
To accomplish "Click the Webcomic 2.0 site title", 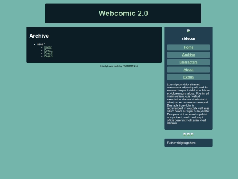I will pos(123,13).
